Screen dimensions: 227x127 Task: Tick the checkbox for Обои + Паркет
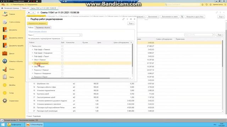click(x=62, y=67)
